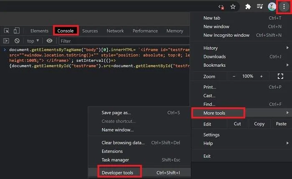This screenshot has height=179, width=292.
Task: Expand the More tools submenu
Action: pos(242,113)
